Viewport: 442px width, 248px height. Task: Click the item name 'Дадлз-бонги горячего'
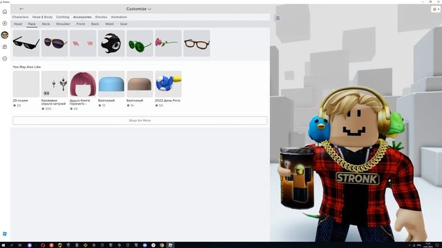pyautogui.click(x=80, y=102)
